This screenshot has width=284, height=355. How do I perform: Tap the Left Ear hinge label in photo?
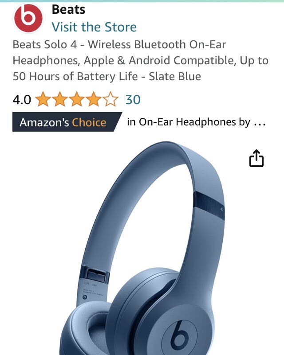90,284
